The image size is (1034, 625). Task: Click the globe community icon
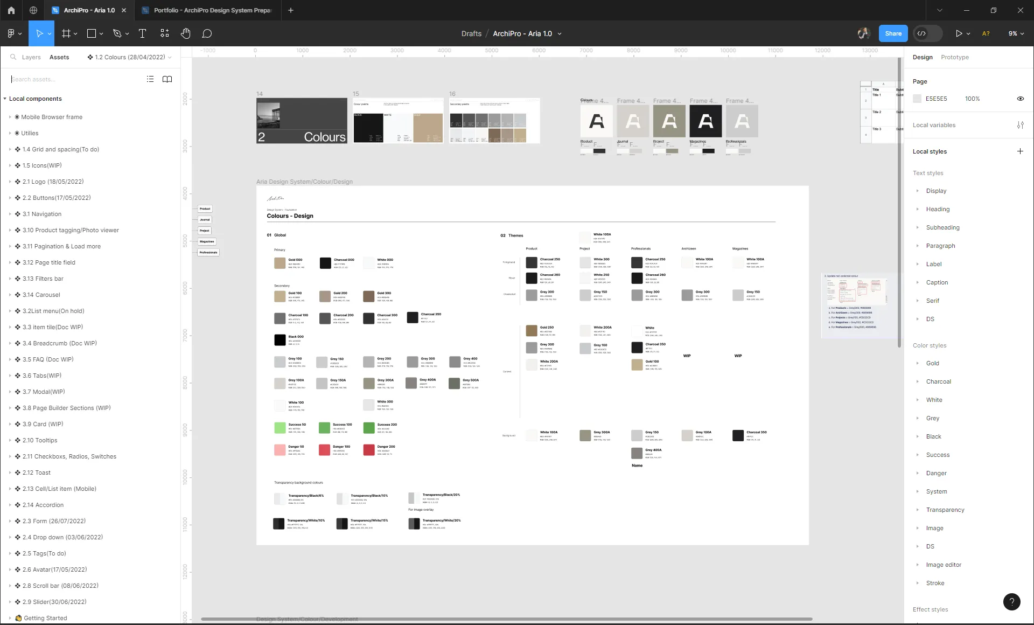[x=33, y=10]
